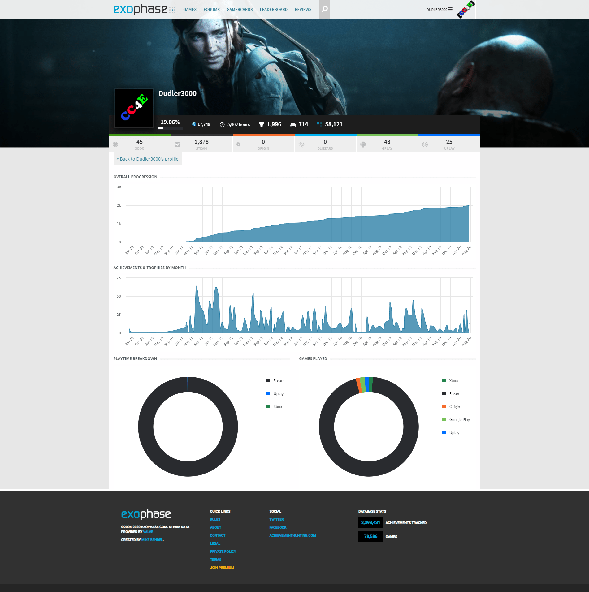This screenshot has height=592, width=589.
Task: Open the GAMERCARDS menu item
Action: tap(240, 10)
